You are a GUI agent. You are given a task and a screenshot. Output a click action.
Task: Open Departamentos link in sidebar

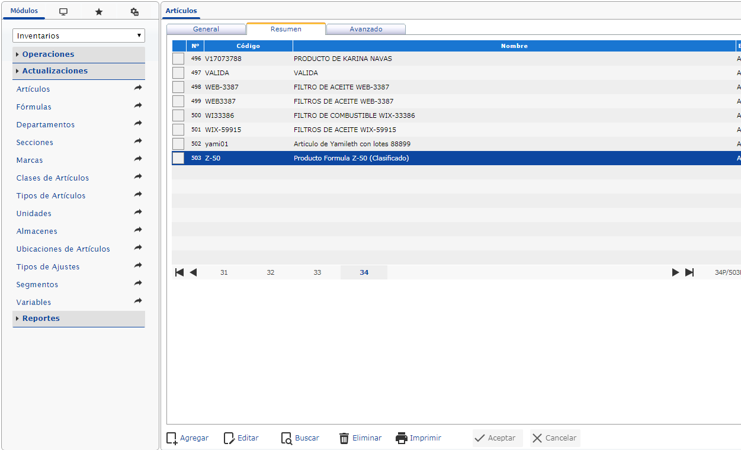coord(46,125)
